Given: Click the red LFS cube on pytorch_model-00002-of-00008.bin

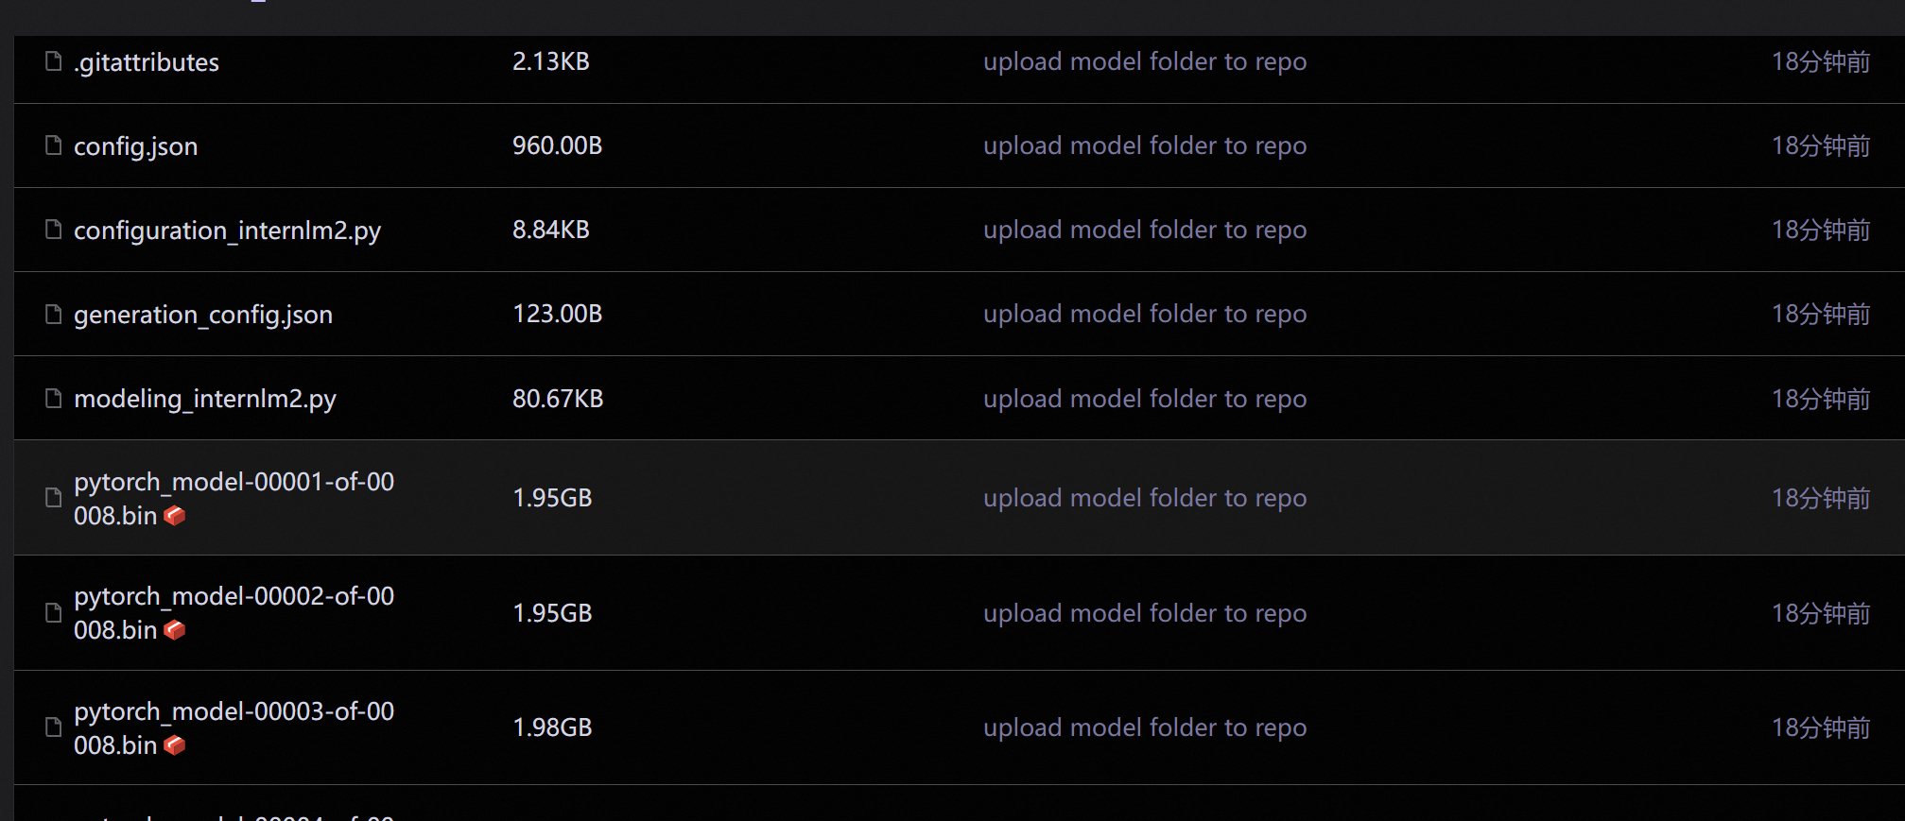Looking at the screenshot, I should (175, 630).
